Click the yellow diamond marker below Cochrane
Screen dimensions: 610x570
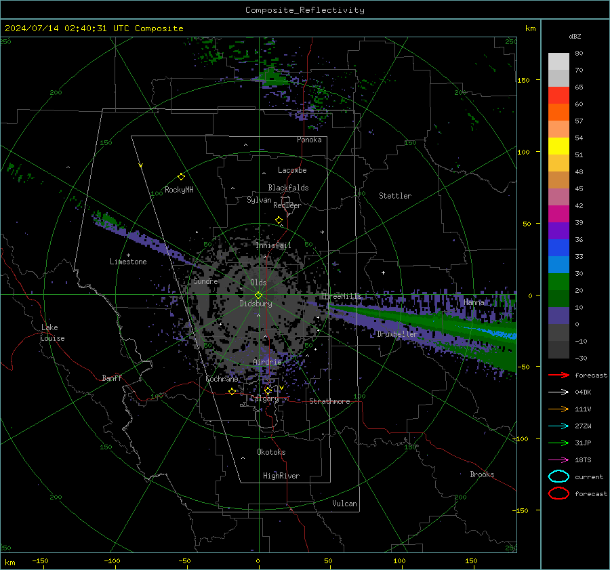click(232, 391)
